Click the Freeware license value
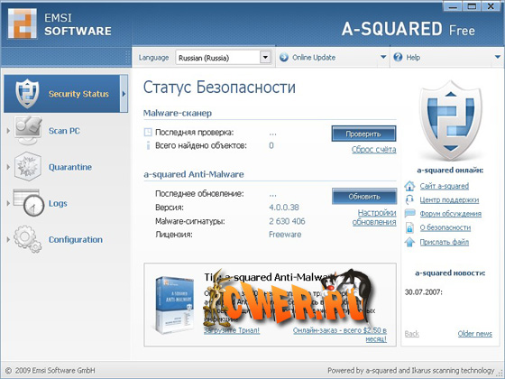505x379 pixels. 285,235
